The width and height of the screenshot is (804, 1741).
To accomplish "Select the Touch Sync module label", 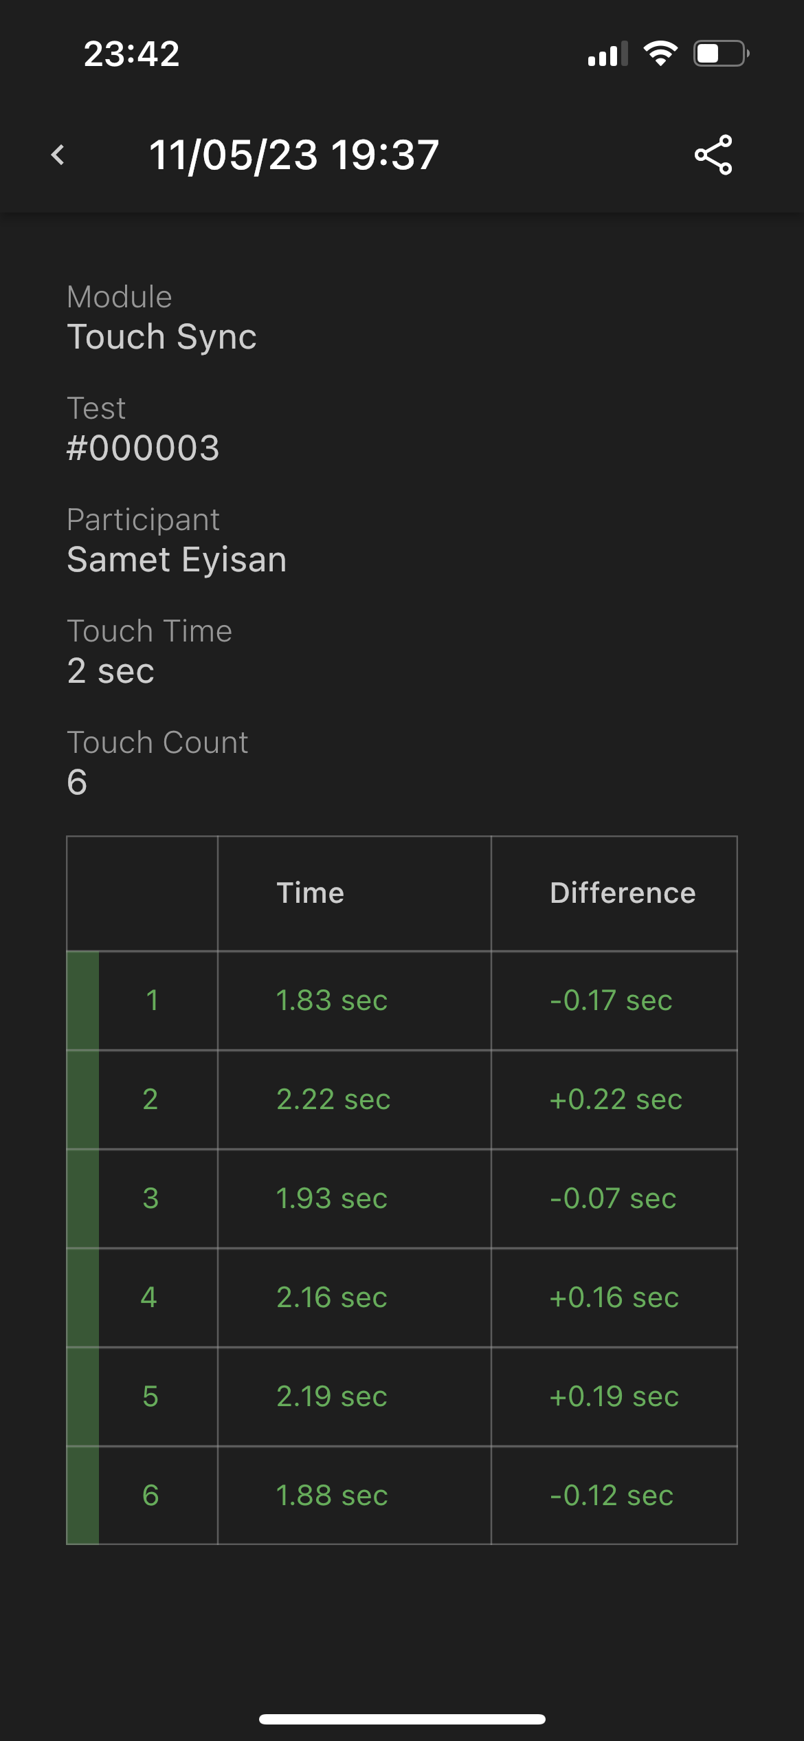I will point(162,337).
